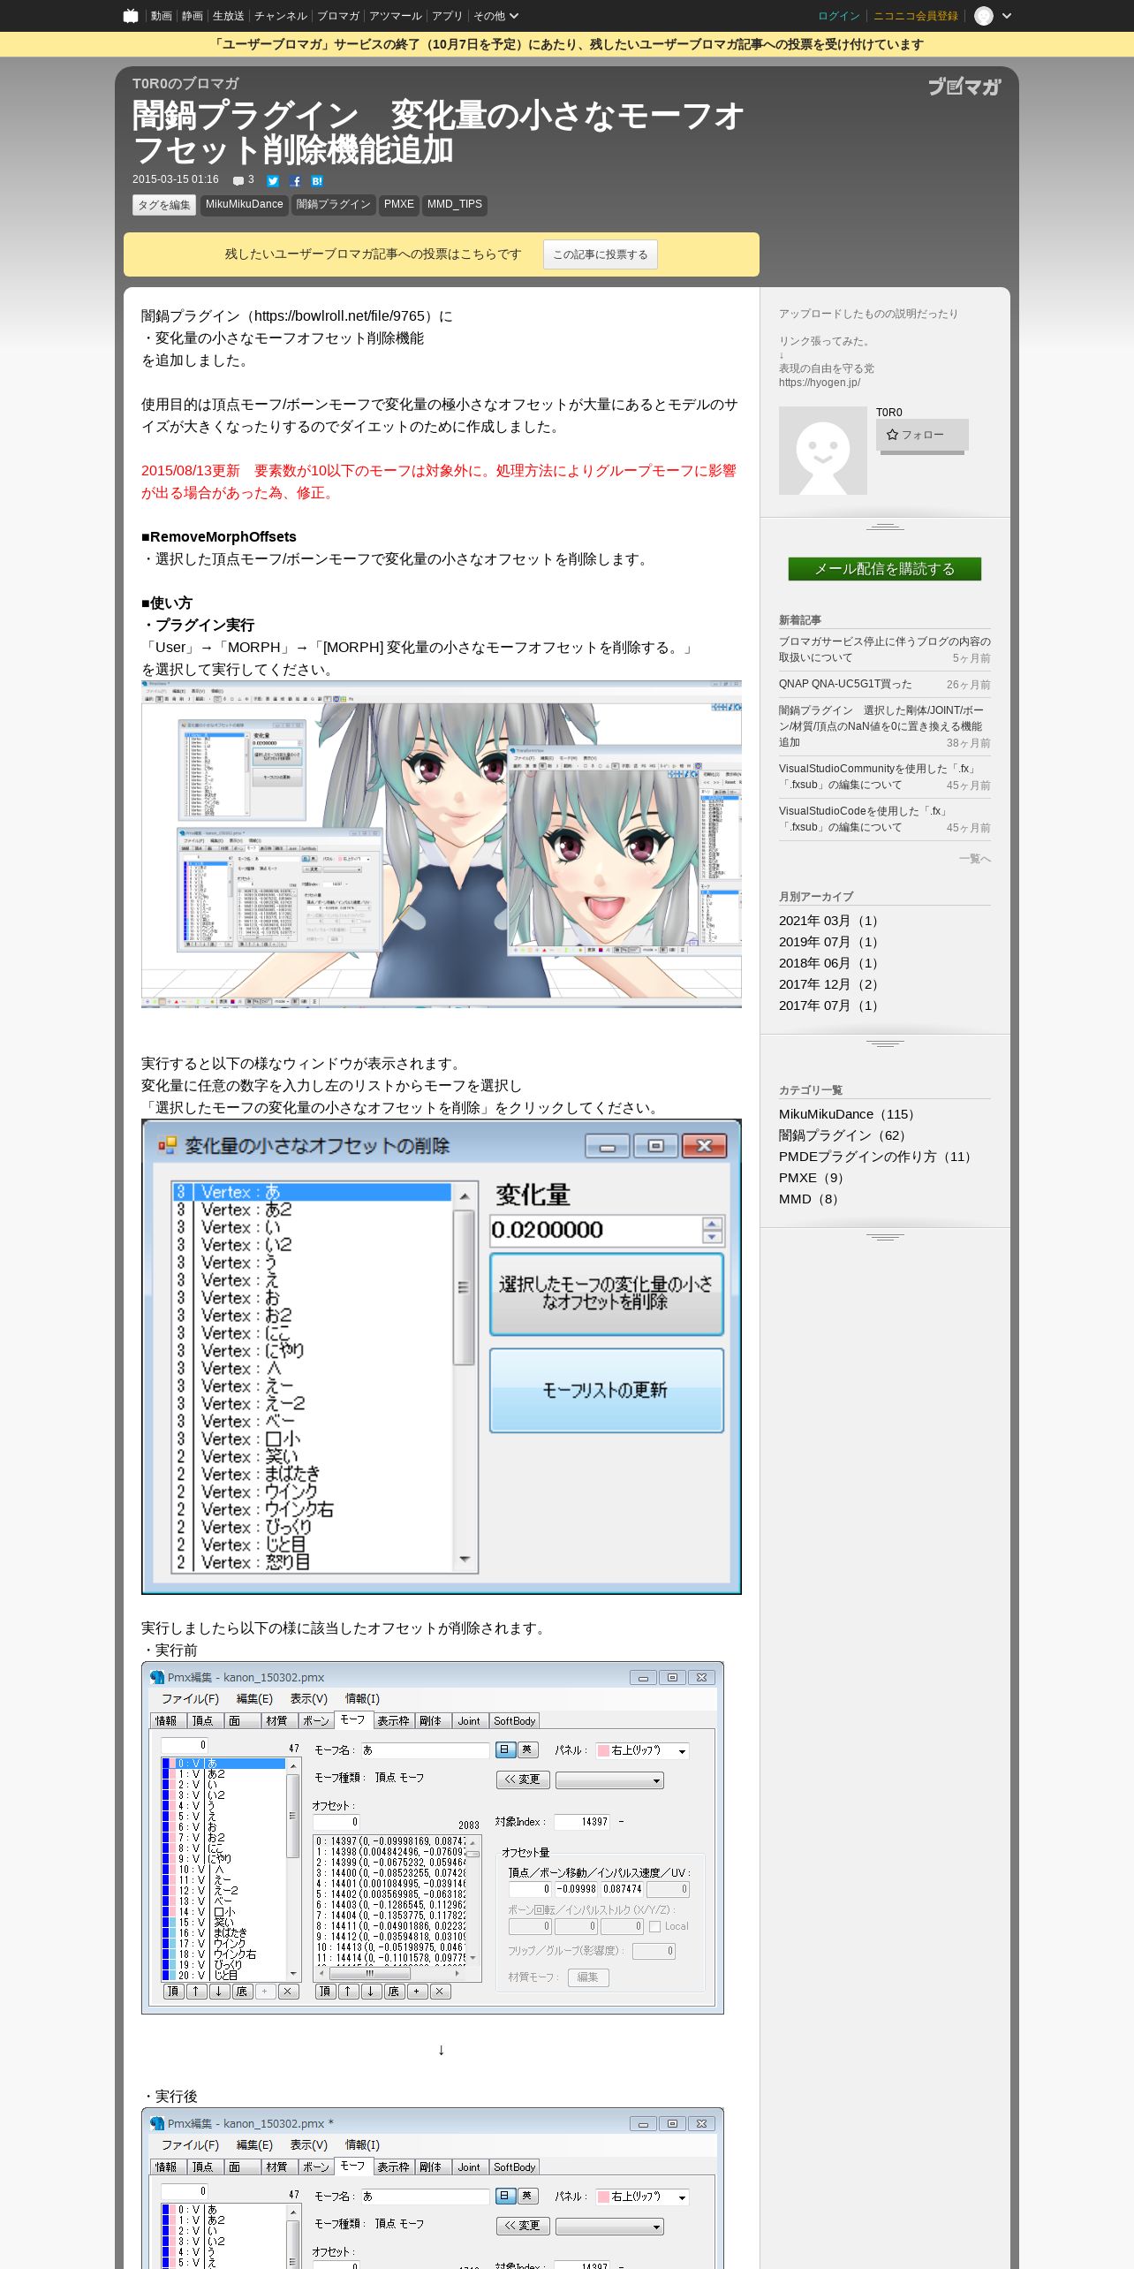This screenshot has width=1134, height=2269.
Task: Click the green メール配信を購読する button
Action: coord(885,569)
